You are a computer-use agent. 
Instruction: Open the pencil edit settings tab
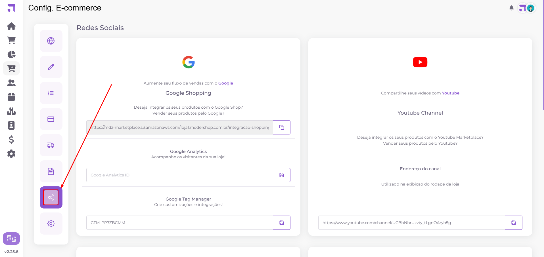51,67
